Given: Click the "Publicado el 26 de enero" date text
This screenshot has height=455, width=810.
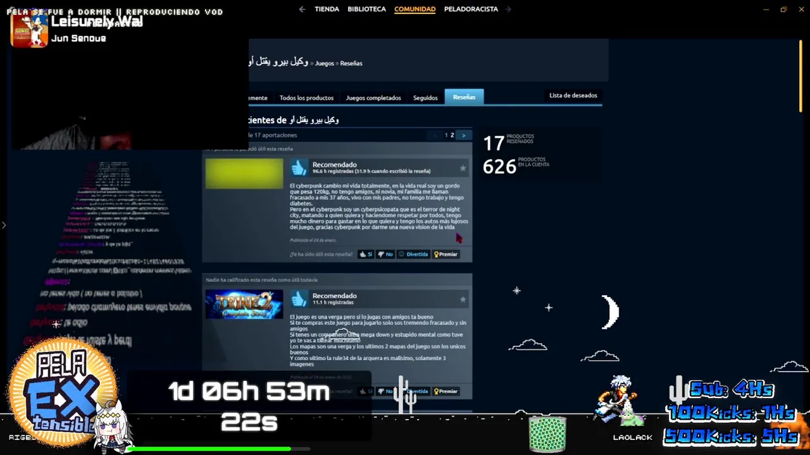Looking at the screenshot, I should [313, 240].
